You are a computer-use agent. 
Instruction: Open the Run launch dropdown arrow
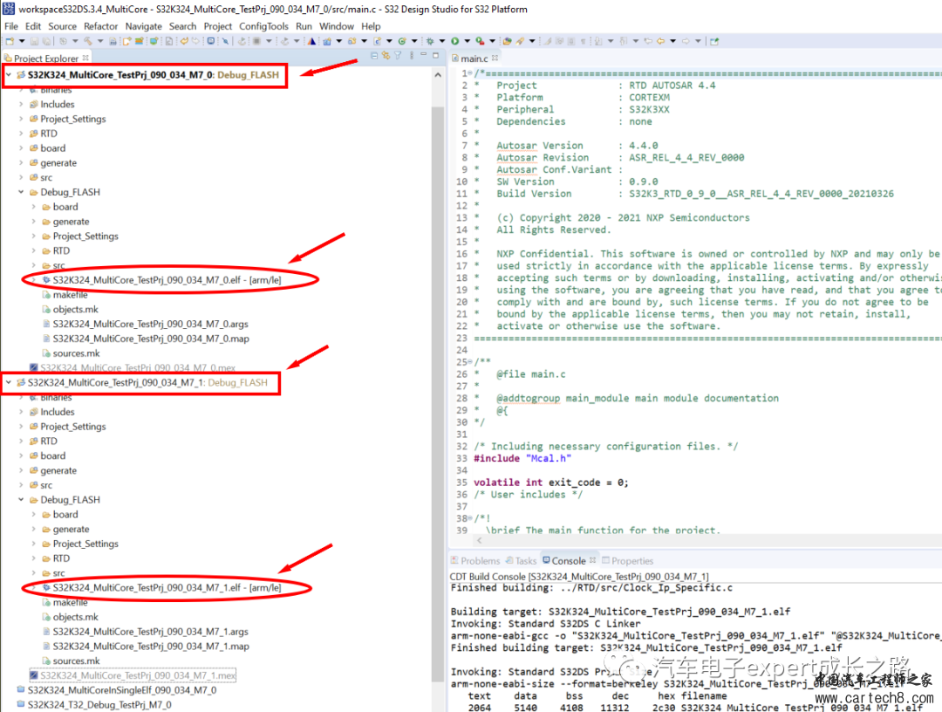click(468, 42)
